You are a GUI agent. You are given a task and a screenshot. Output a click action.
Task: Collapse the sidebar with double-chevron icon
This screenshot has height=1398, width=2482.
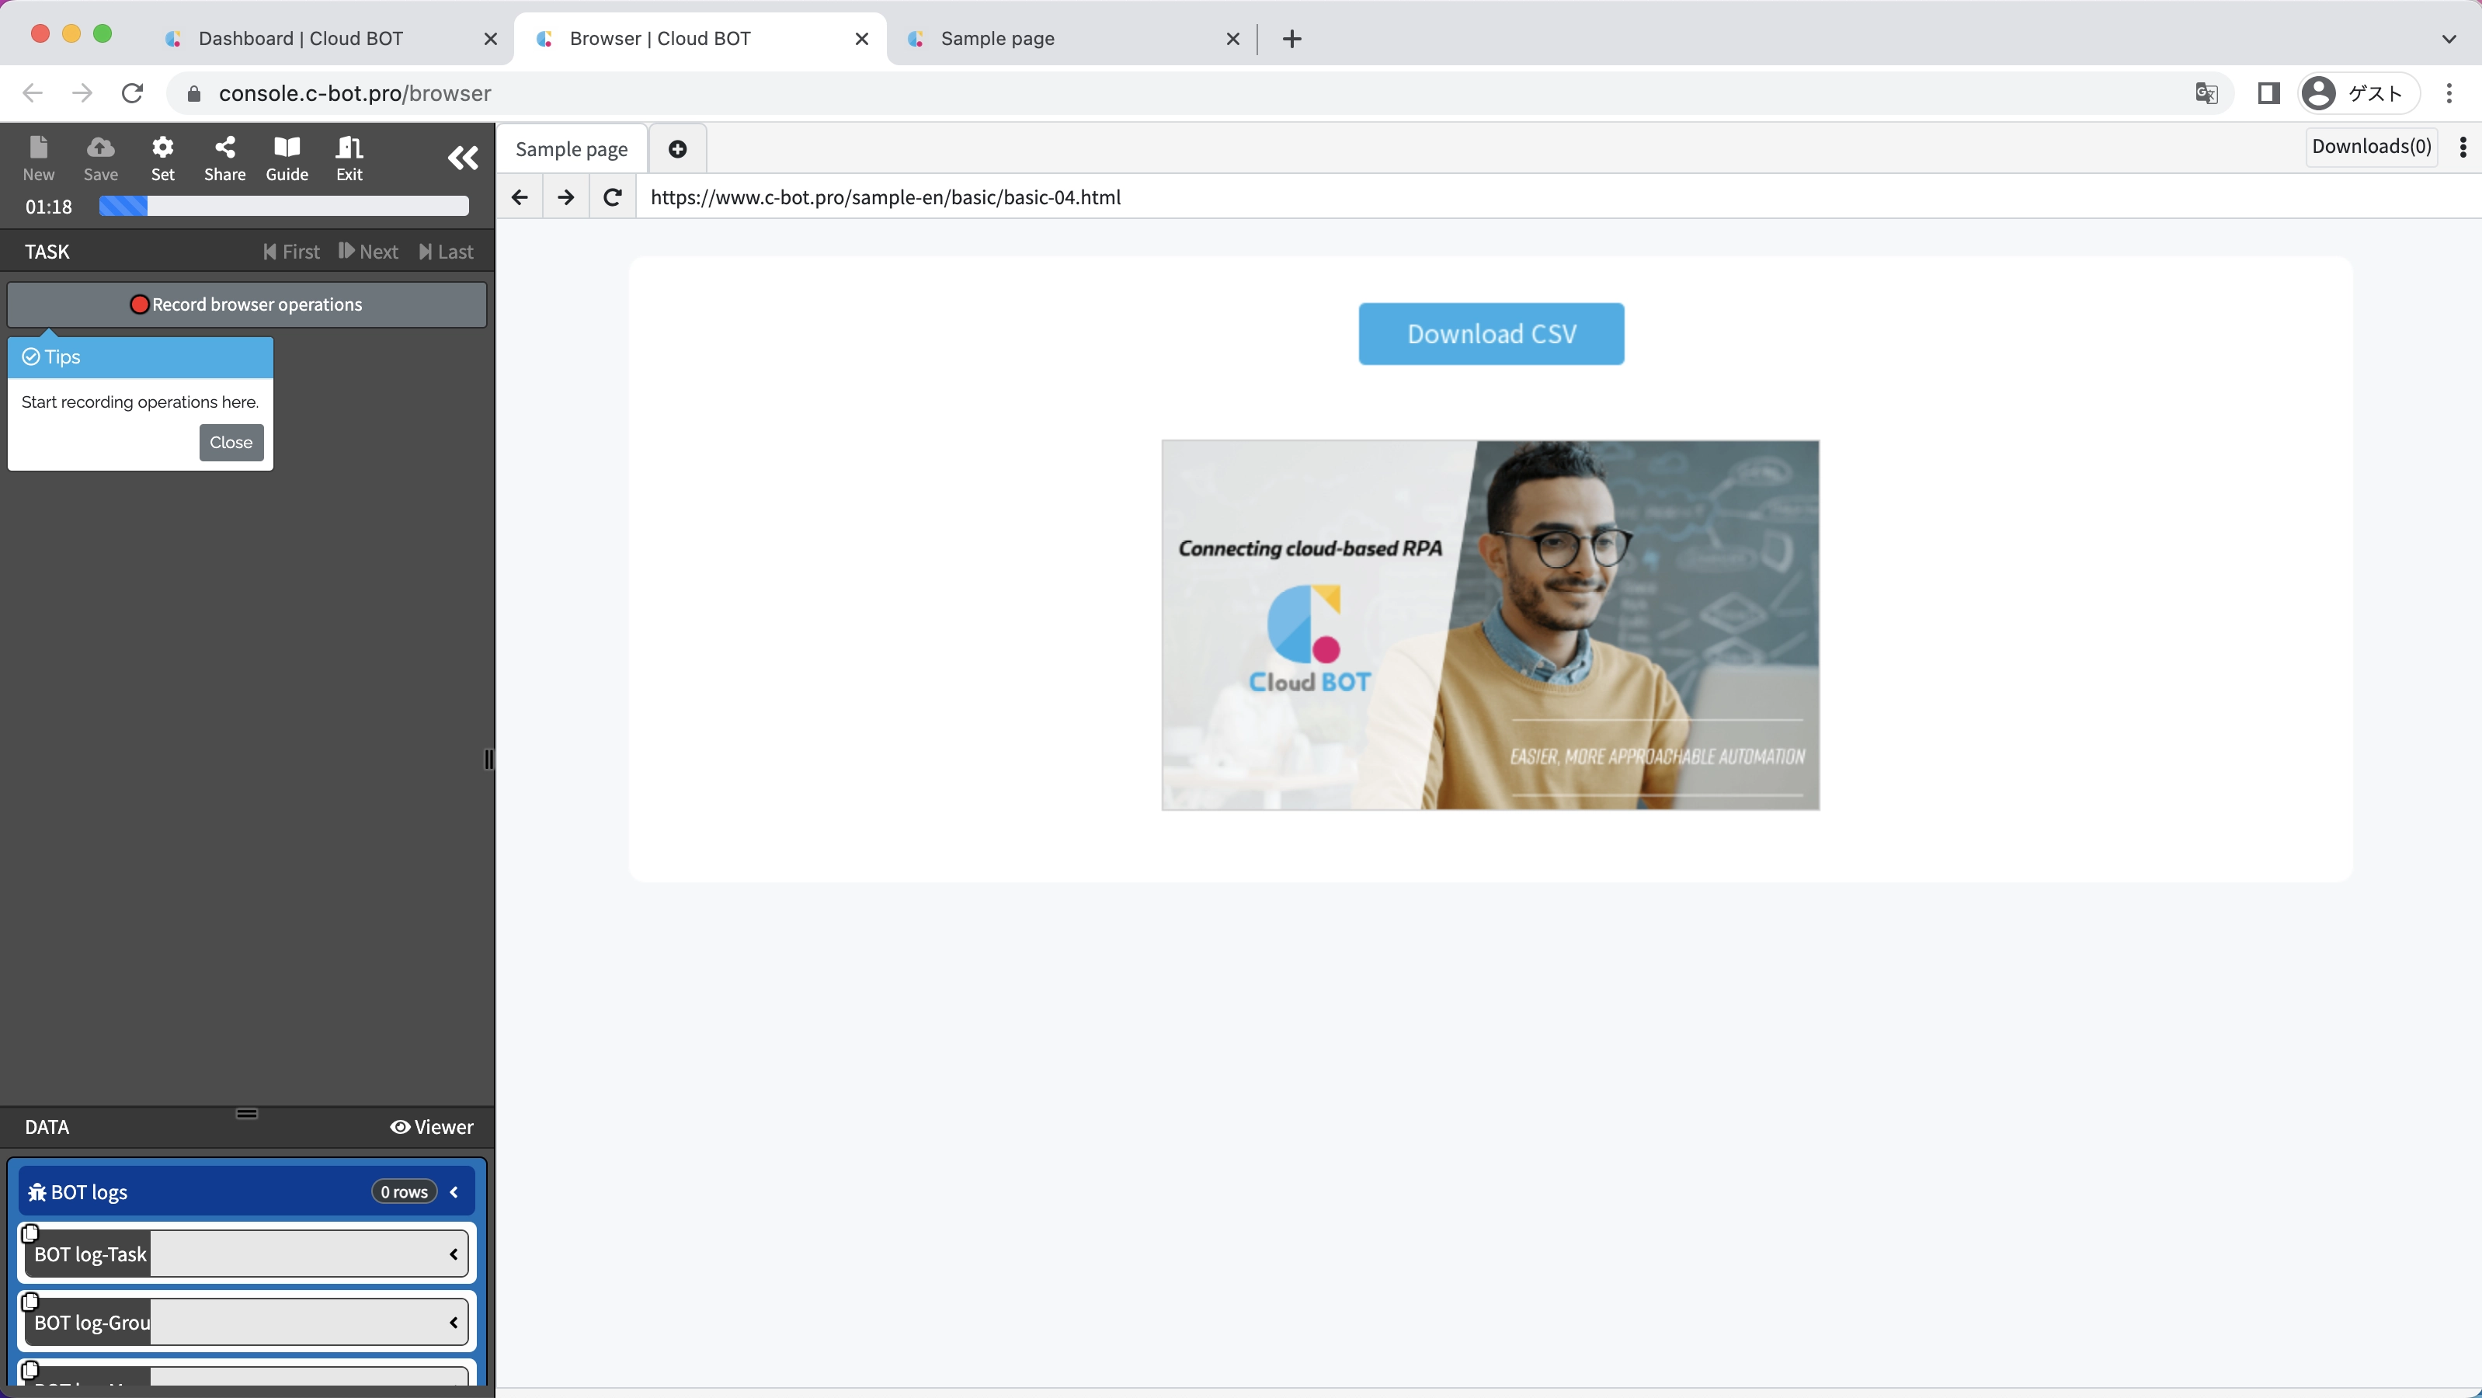tap(463, 158)
